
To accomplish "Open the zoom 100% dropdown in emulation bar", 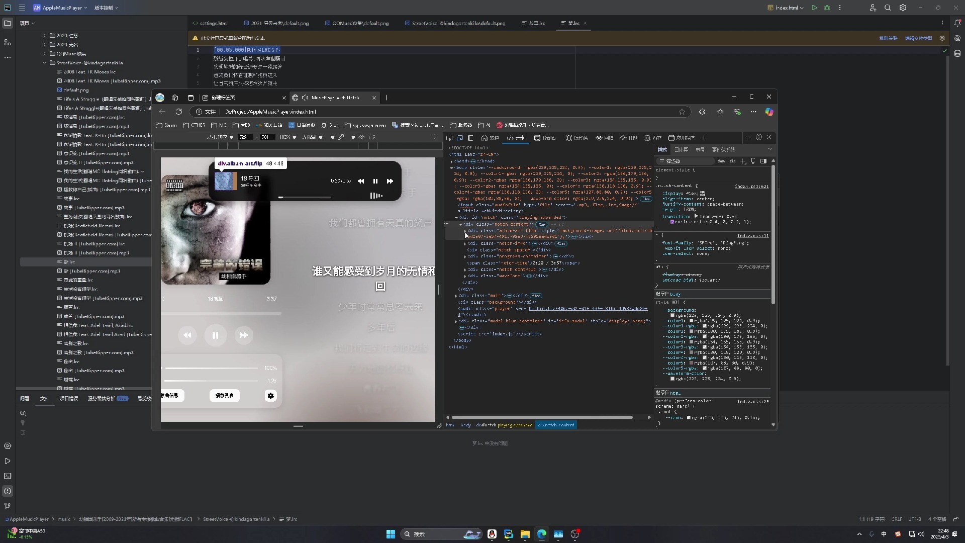I will click(x=288, y=137).
